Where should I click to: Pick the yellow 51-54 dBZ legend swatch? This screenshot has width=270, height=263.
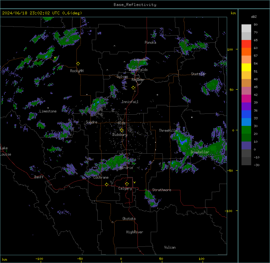point(246,67)
